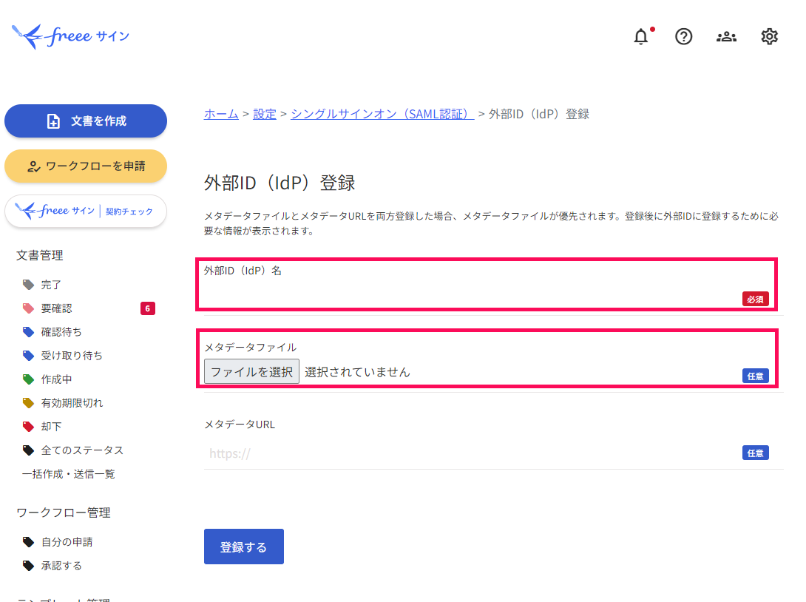Navigate to シングルサインオン（SAML認証） breadcrumb

point(382,114)
